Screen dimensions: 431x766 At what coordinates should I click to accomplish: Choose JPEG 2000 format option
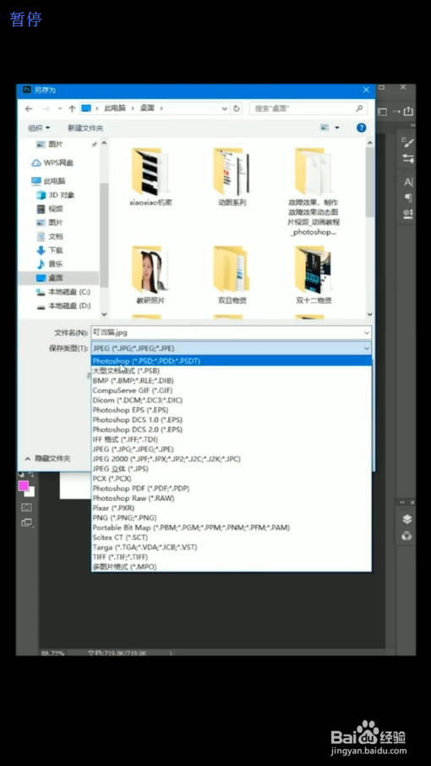(231, 459)
